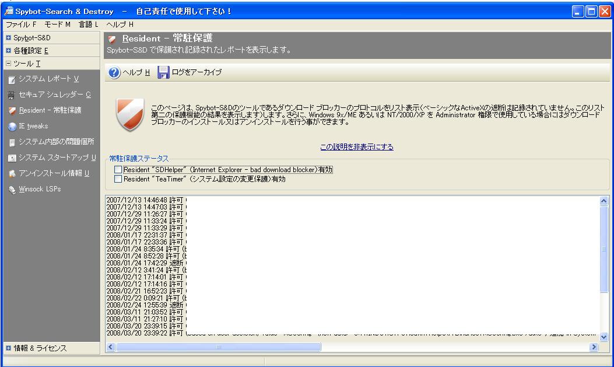The width and height of the screenshot is (614, 367).
Task: Click the 常駐保護ステータス group label
Action: click(x=139, y=159)
